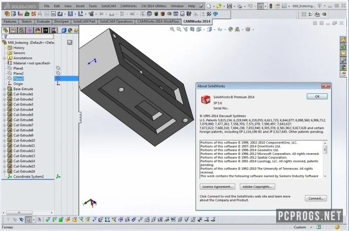Click the CAMWorks question-mark help icon
The image size is (349, 231).
pos(215,14)
